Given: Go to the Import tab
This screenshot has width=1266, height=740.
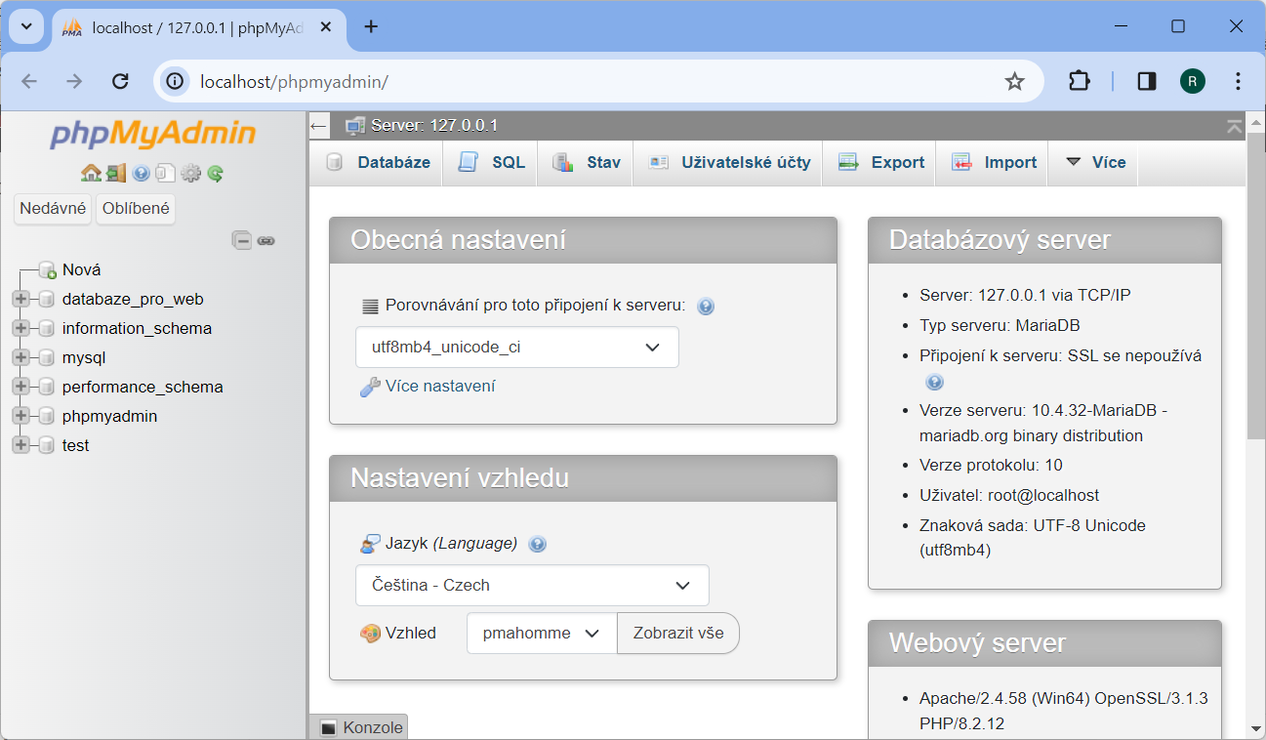Looking at the screenshot, I should pyautogui.click(x=994, y=162).
